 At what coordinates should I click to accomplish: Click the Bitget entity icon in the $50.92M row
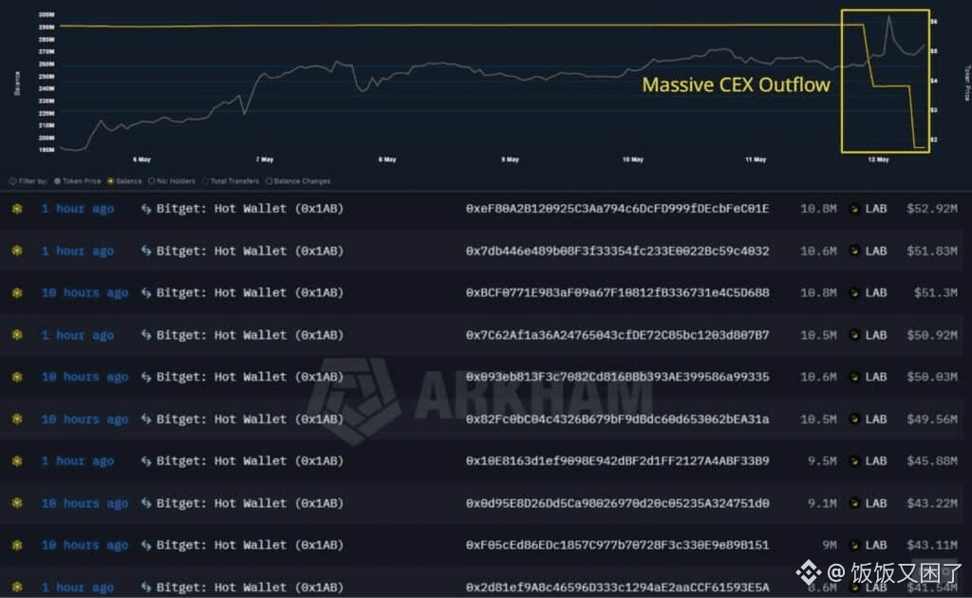coord(146,335)
